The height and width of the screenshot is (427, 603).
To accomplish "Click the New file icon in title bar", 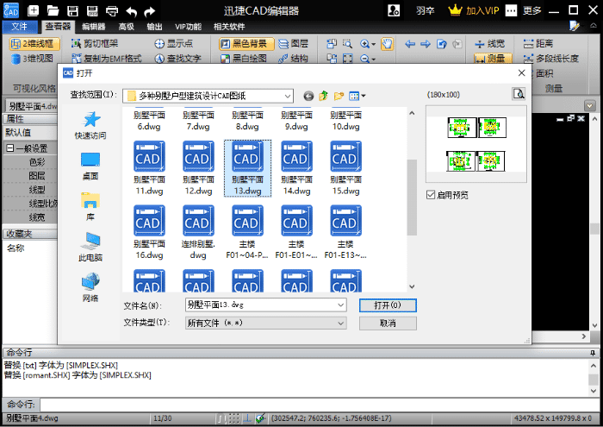I will 33,10.
